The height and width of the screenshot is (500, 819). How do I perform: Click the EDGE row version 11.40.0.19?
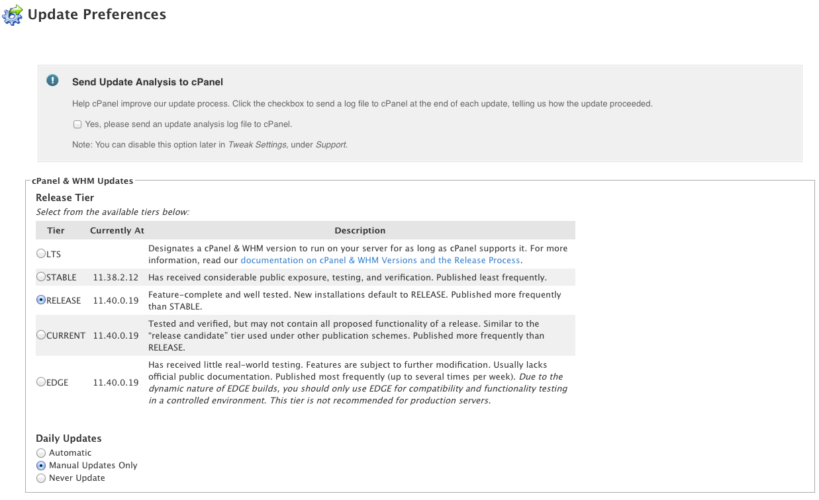pos(116,383)
